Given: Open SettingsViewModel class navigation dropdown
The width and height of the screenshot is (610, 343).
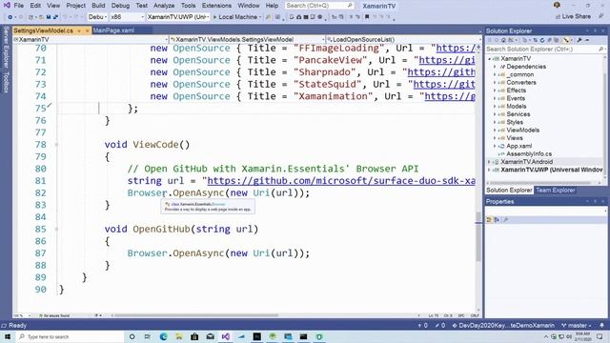Looking at the screenshot, I should [248, 39].
